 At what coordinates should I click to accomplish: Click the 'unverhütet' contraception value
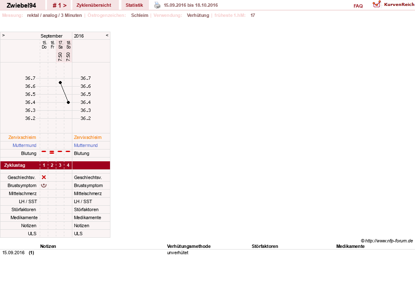click(178, 253)
